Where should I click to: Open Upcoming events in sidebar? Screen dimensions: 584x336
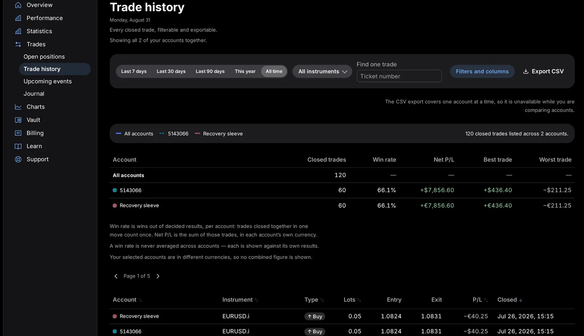pyautogui.click(x=48, y=82)
